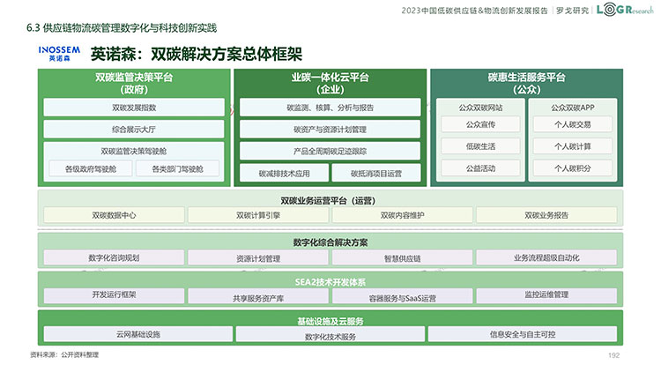Image resolution: width=661 pixels, height=372 pixels.
Task: Click the 各级政府驾驶舱 box
Action: click(x=91, y=168)
